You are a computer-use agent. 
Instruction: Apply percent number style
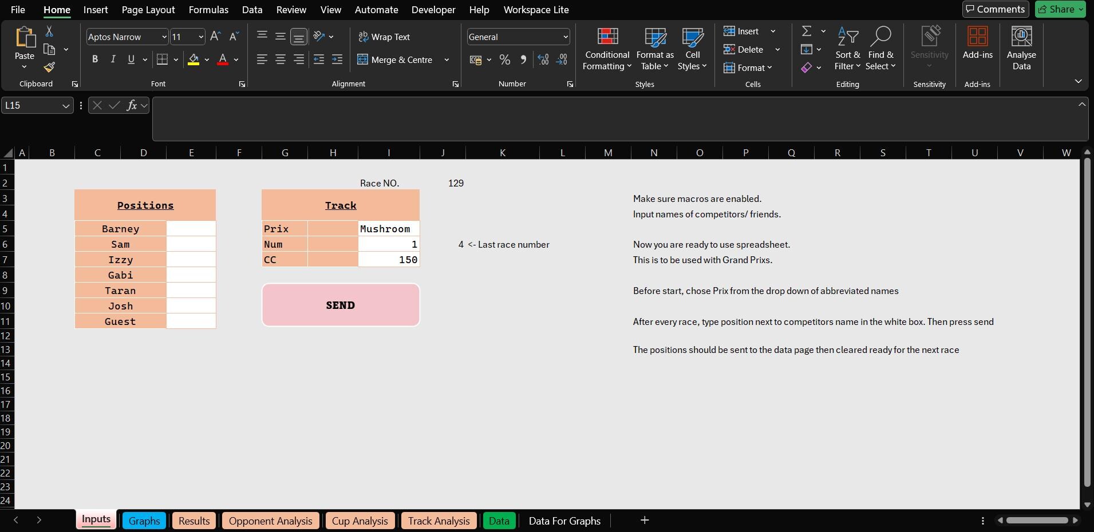(504, 59)
